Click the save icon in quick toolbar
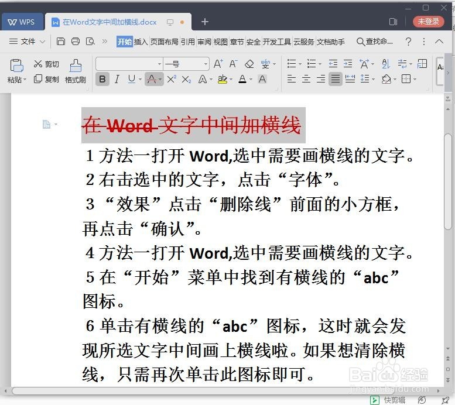Image resolution: width=455 pixels, height=405 pixels. click(x=60, y=42)
